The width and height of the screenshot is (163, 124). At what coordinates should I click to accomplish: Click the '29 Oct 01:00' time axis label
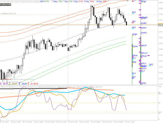tap(73, 122)
